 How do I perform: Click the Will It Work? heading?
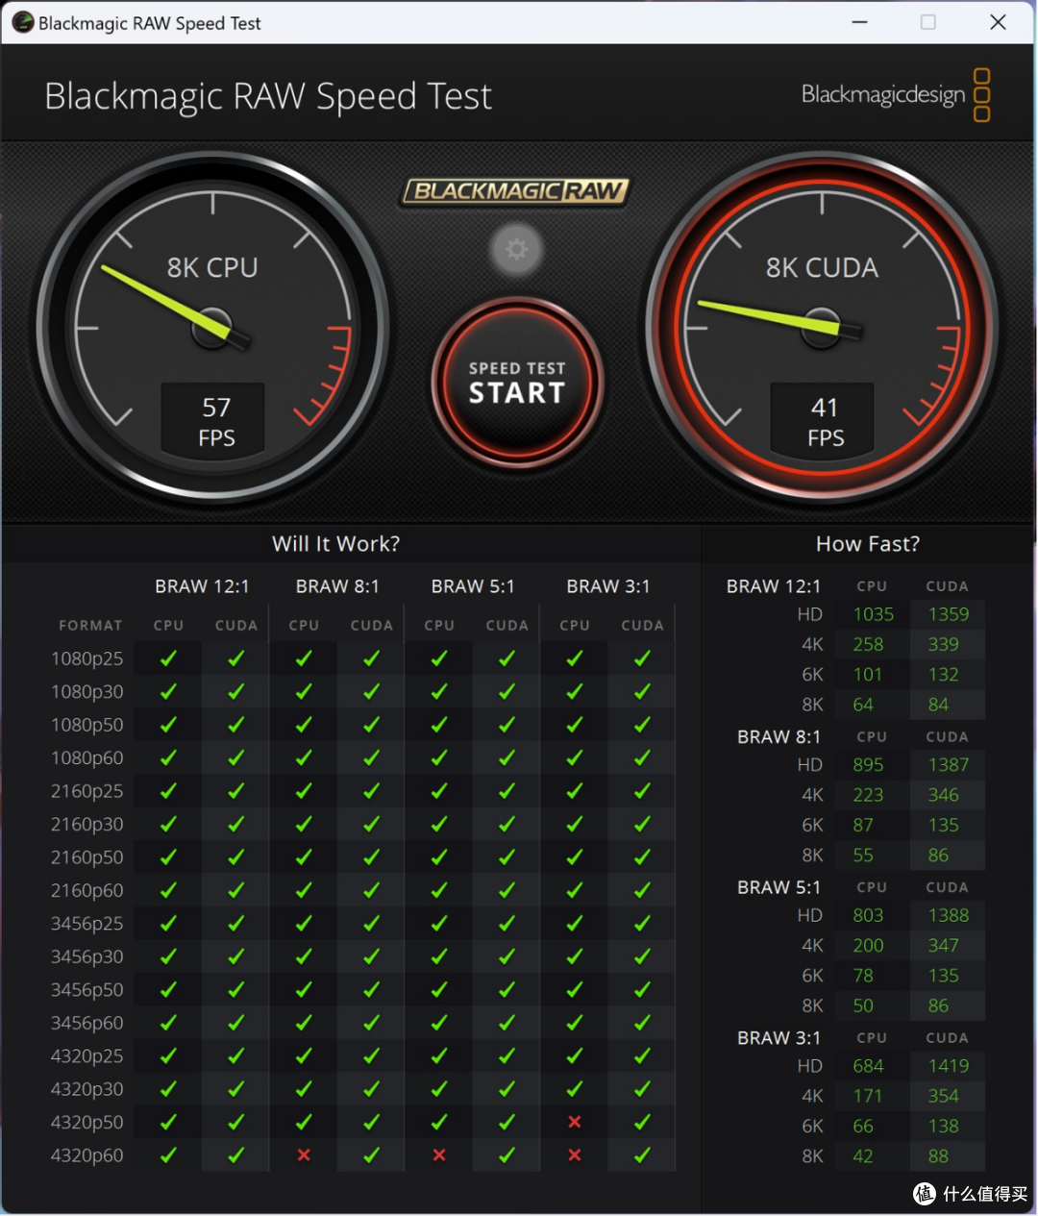pyautogui.click(x=335, y=544)
